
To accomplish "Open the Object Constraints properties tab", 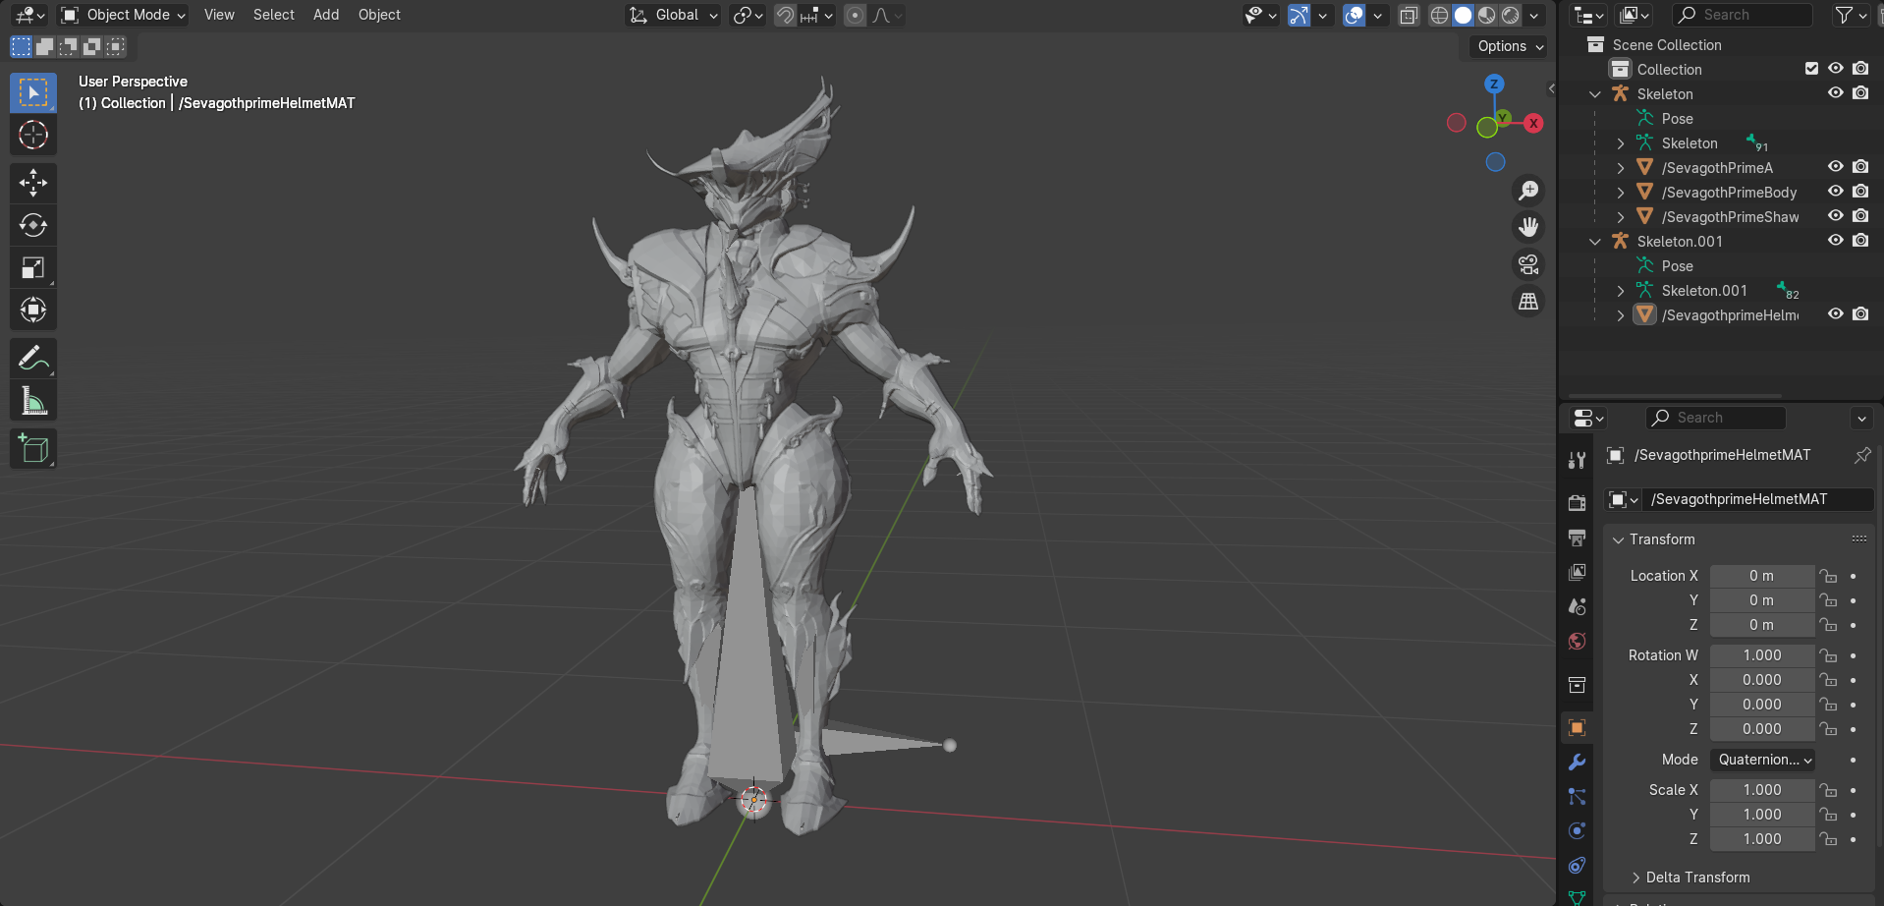I will pyautogui.click(x=1577, y=865).
